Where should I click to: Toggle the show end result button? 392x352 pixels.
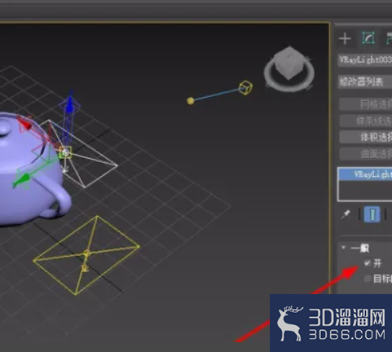click(x=372, y=214)
